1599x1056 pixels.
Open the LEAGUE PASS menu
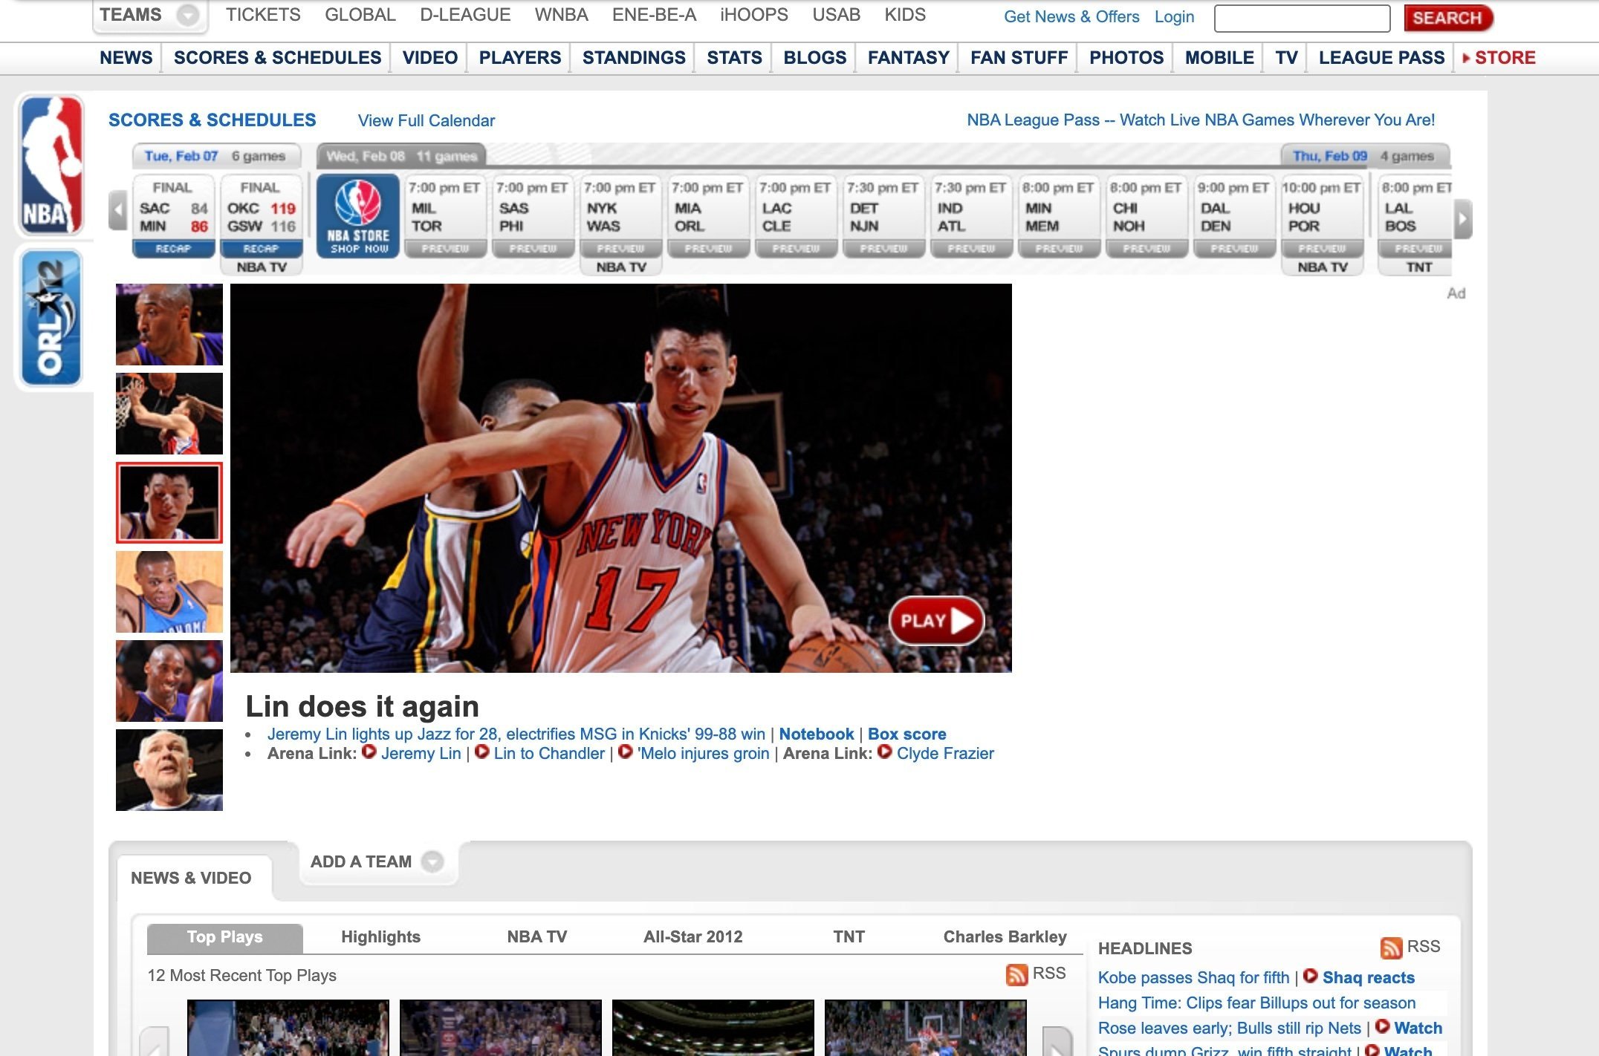[1382, 57]
